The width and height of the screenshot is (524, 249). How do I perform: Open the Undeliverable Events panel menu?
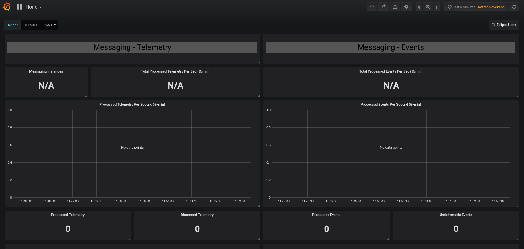(x=456, y=215)
